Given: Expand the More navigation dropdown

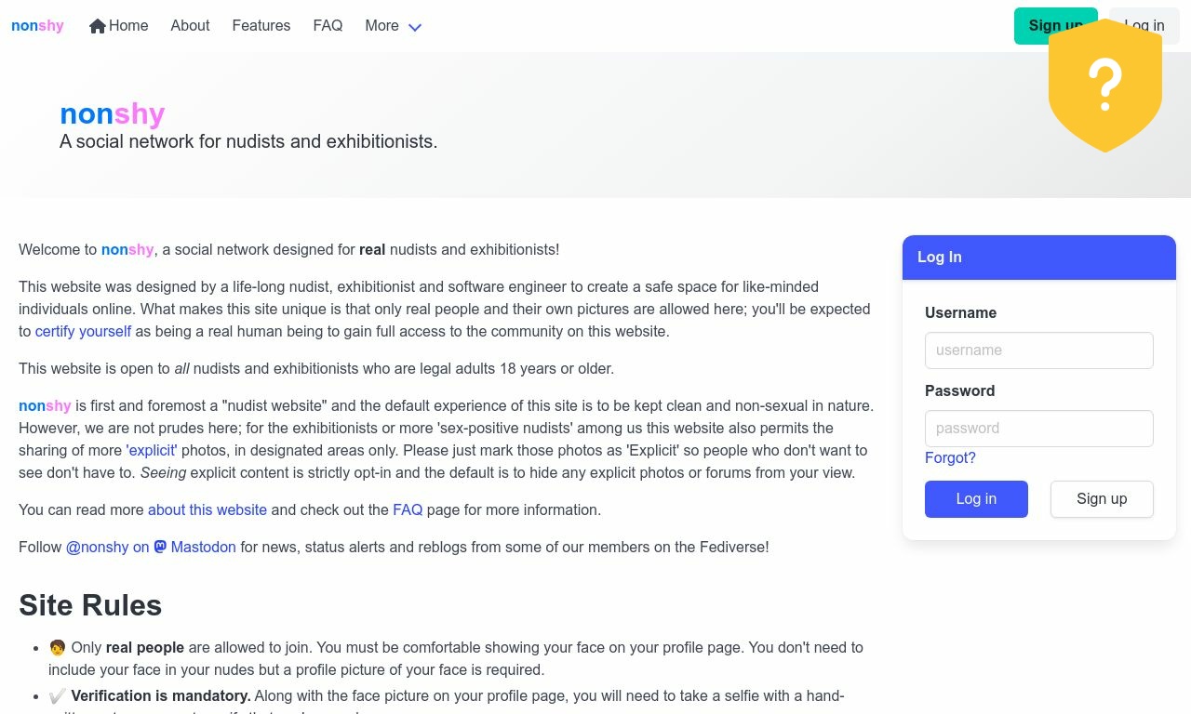Looking at the screenshot, I should [391, 25].
